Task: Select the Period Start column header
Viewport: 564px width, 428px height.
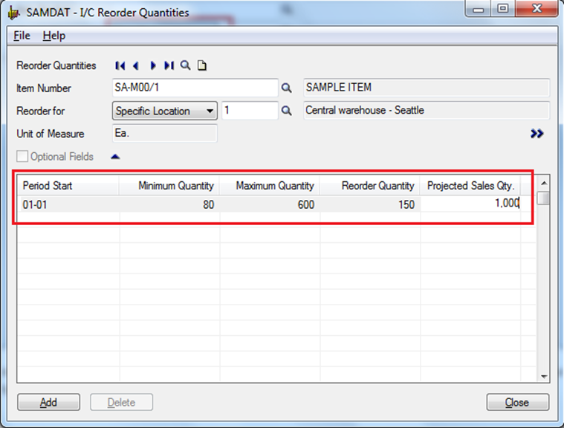Action: tap(68, 186)
